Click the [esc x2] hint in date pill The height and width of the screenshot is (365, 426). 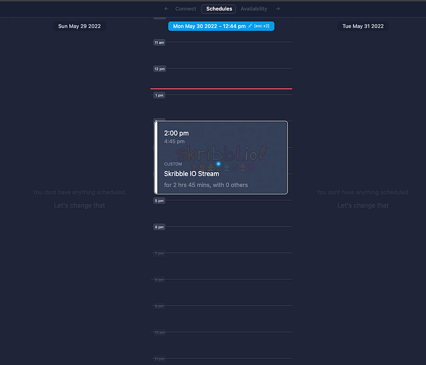click(x=262, y=26)
